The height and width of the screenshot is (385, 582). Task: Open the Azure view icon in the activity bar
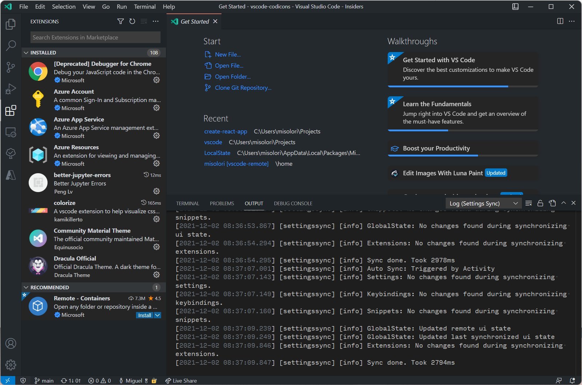tap(11, 175)
